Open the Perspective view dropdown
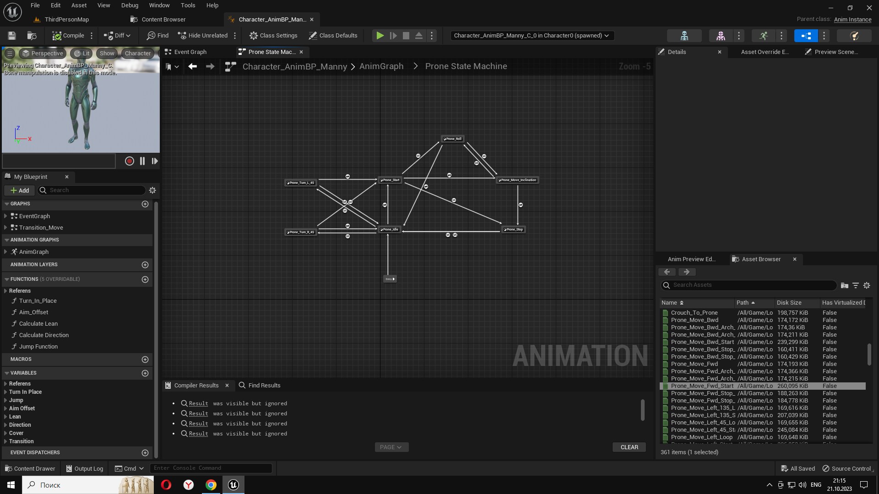This screenshot has width=879, height=494. pyautogui.click(x=43, y=54)
